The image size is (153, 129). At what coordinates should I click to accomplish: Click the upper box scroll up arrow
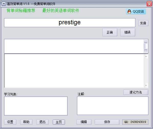pyautogui.click(x=146, y=42)
